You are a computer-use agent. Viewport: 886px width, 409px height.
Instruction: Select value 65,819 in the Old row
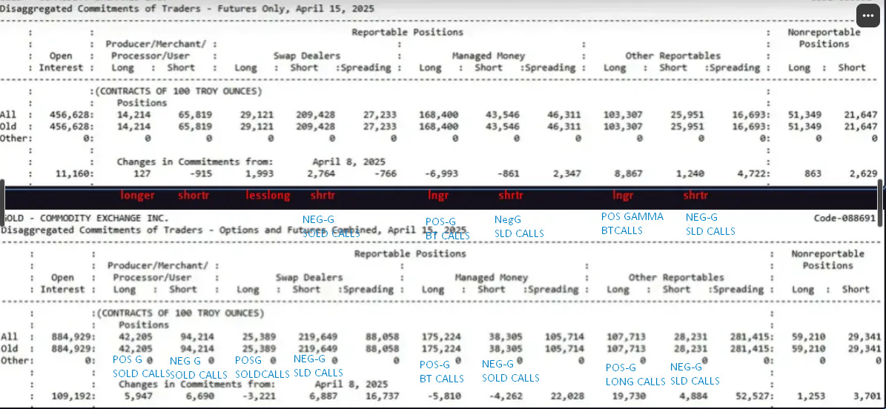196,127
